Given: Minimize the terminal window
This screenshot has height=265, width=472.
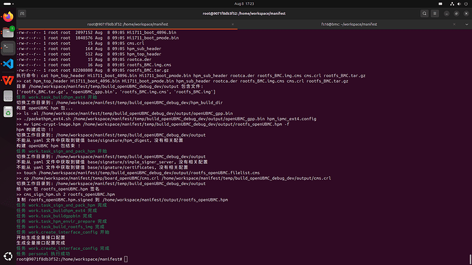Looking at the screenshot, I should 447,14.
